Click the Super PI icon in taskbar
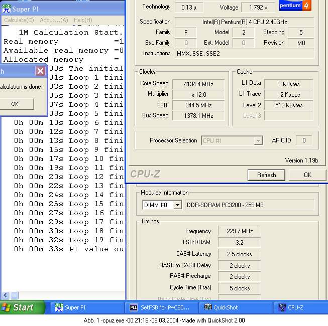The width and height of the screenshot is (328, 326). pos(59,307)
